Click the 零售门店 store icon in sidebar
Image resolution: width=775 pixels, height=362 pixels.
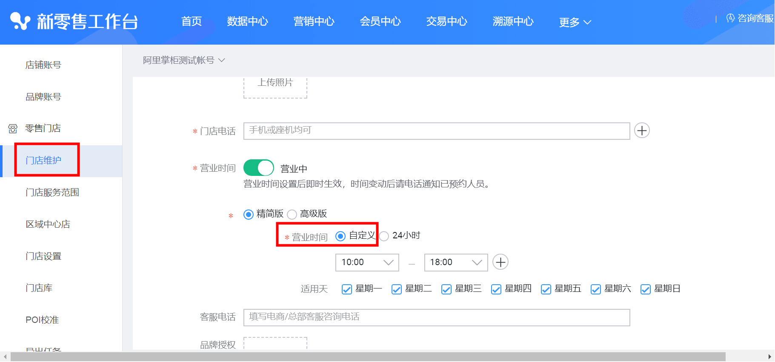pos(13,128)
